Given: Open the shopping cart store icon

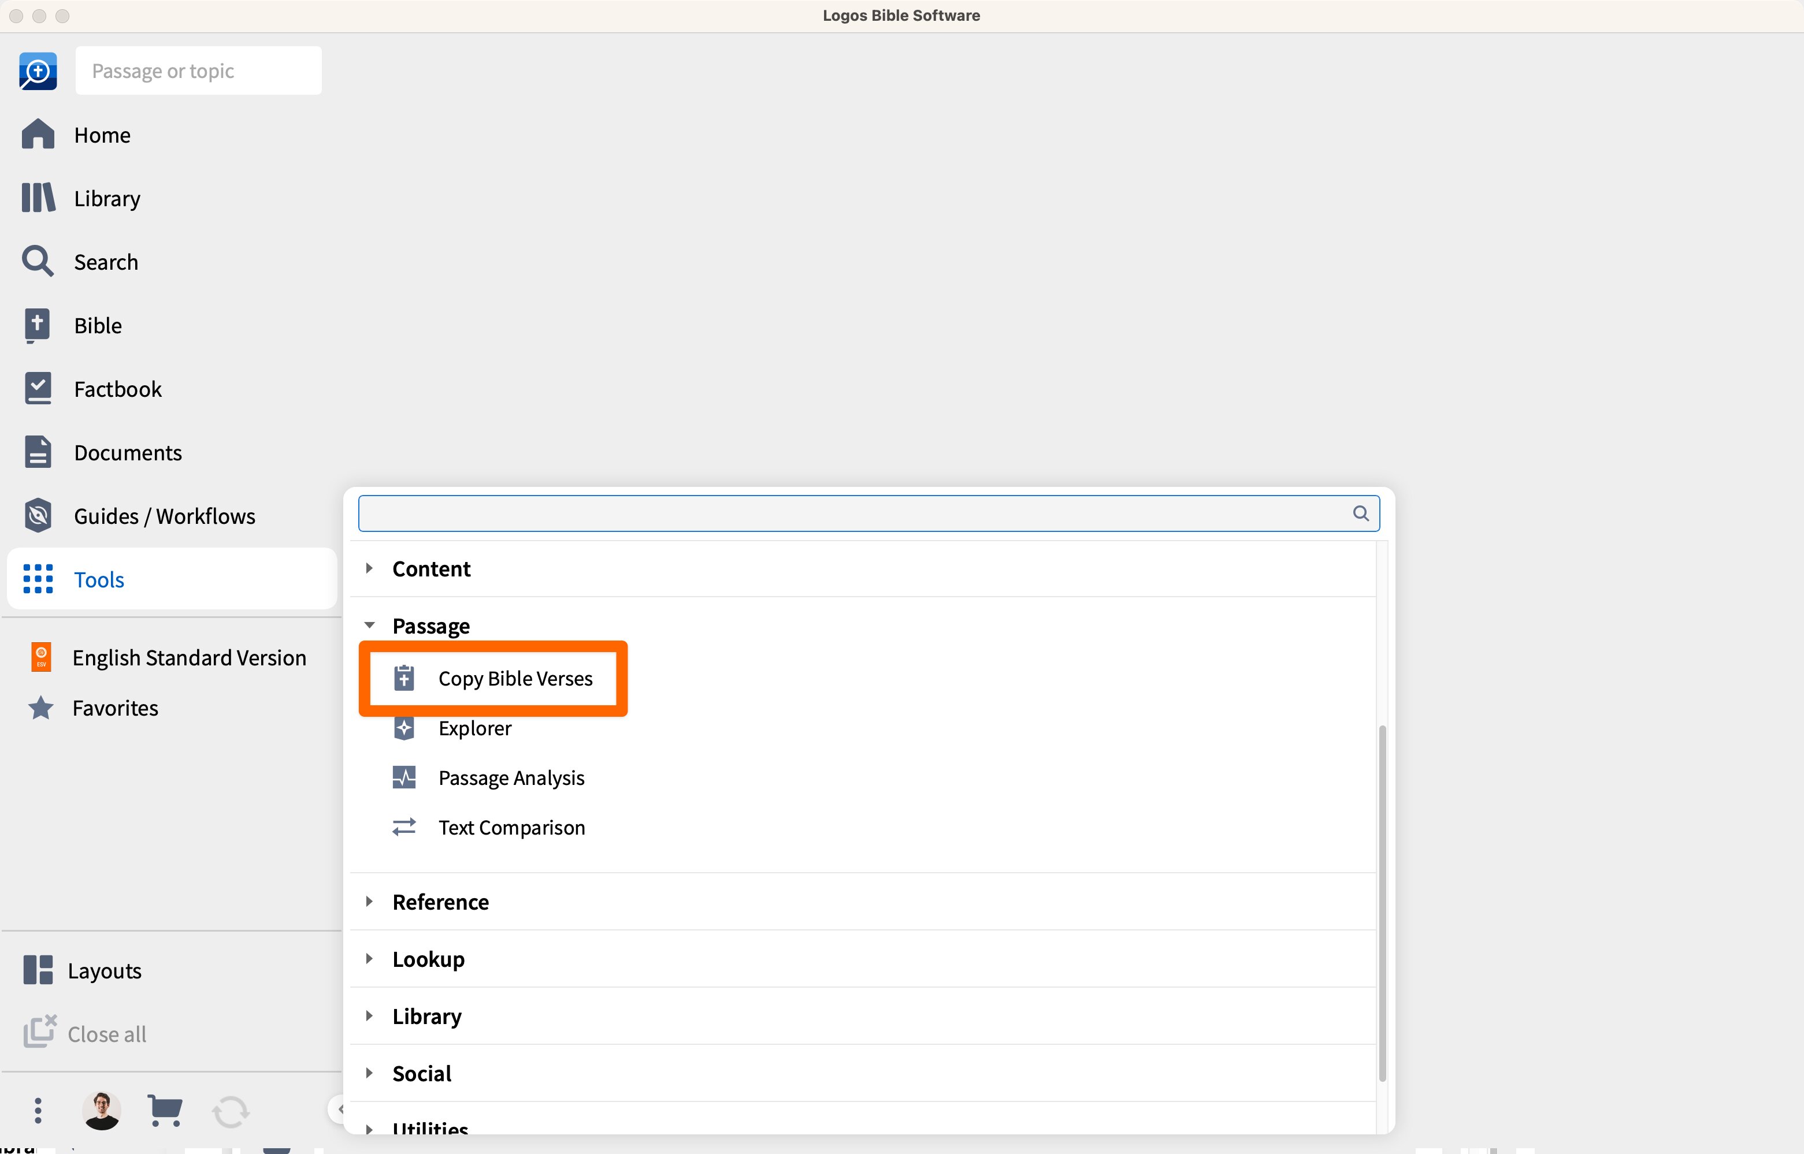Looking at the screenshot, I should coord(165,1111).
